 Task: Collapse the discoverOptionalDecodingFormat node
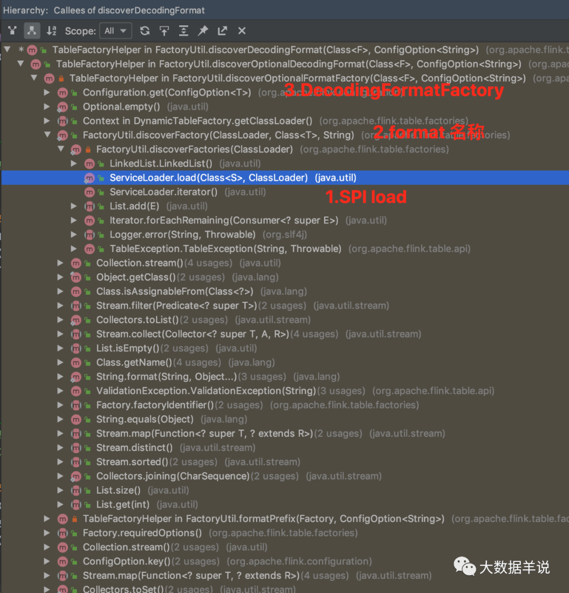point(21,63)
